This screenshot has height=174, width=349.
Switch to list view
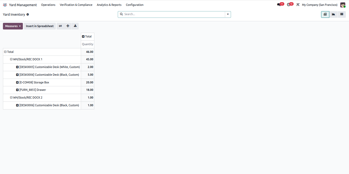tap(342, 14)
